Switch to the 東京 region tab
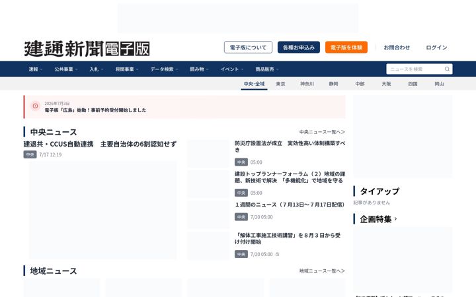 [x=280, y=84]
